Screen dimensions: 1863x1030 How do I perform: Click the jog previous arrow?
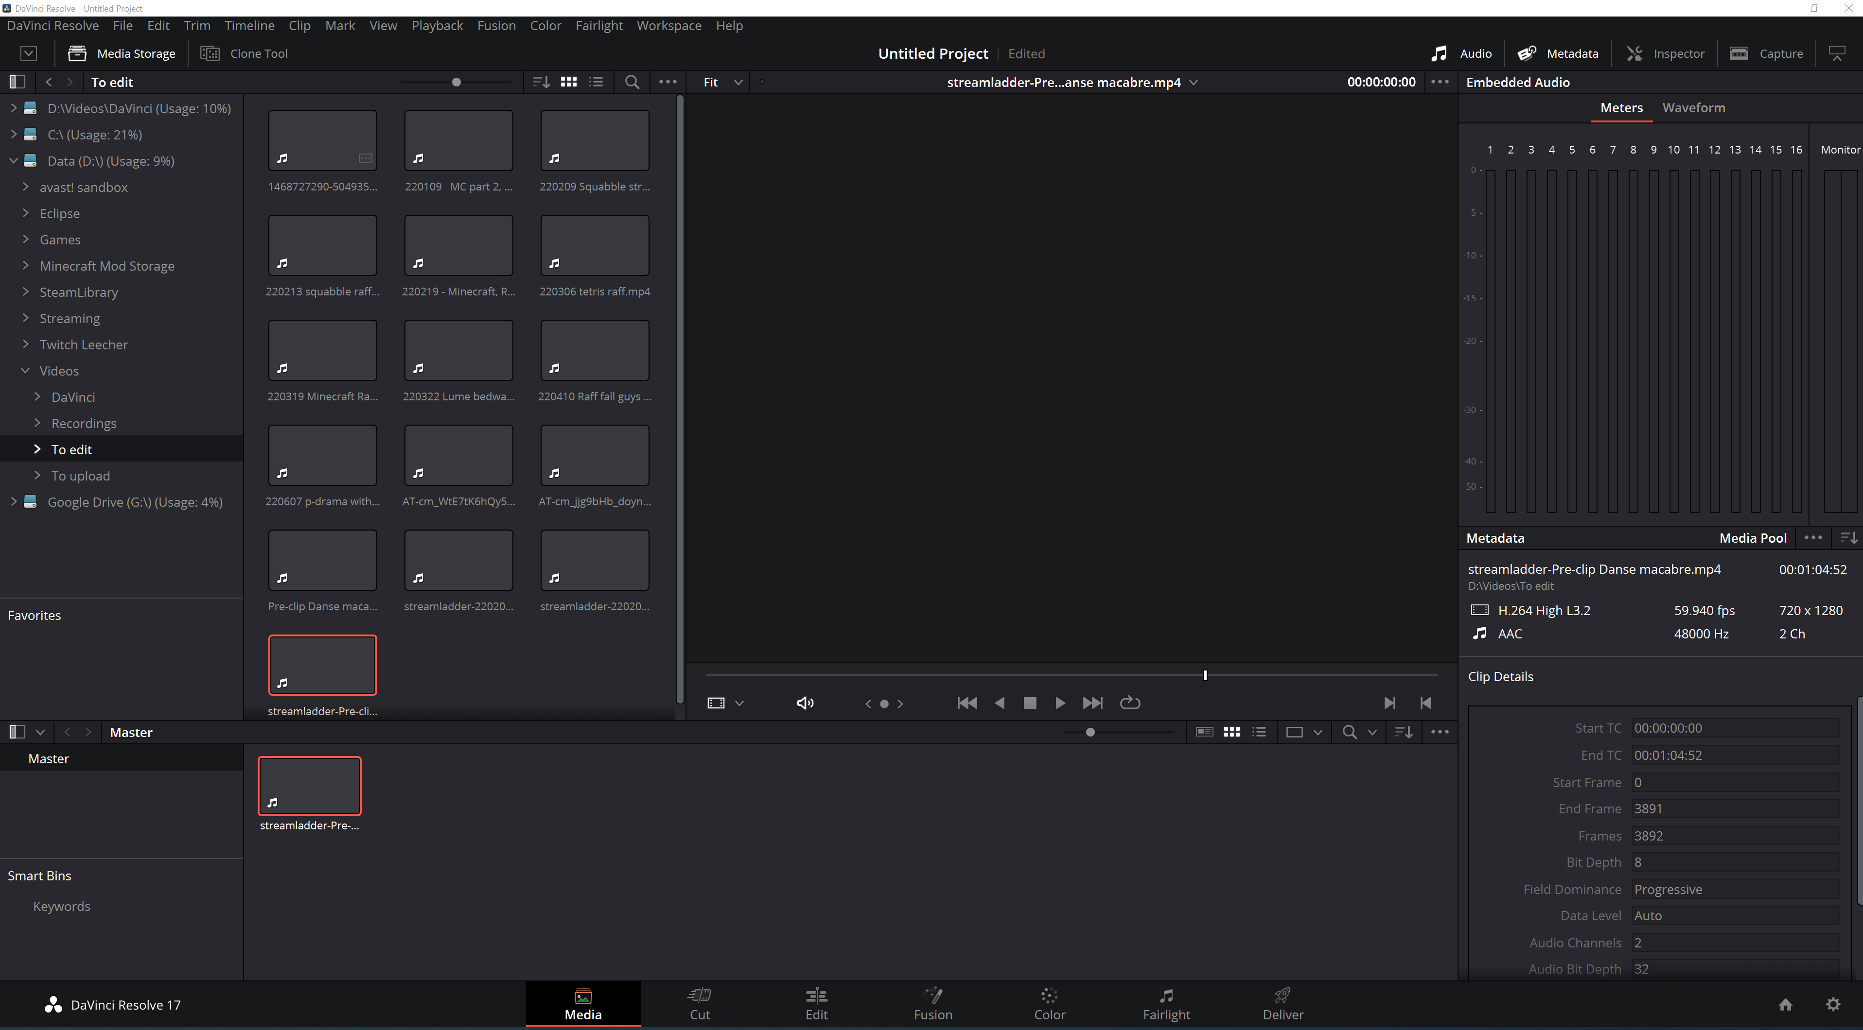(868, 704)
